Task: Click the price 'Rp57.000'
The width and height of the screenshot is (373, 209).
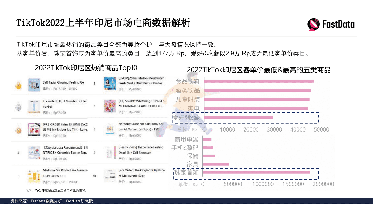Action: click(59, 113)
